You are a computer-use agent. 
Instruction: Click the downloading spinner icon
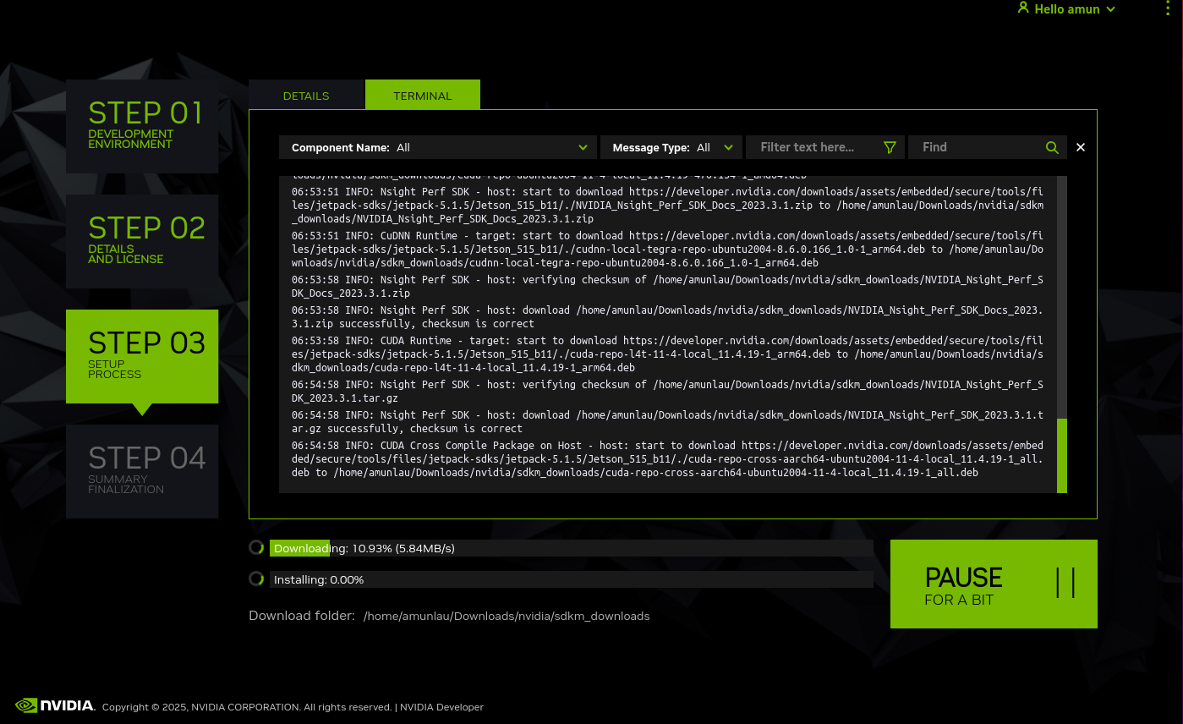(x=256, y=547)
